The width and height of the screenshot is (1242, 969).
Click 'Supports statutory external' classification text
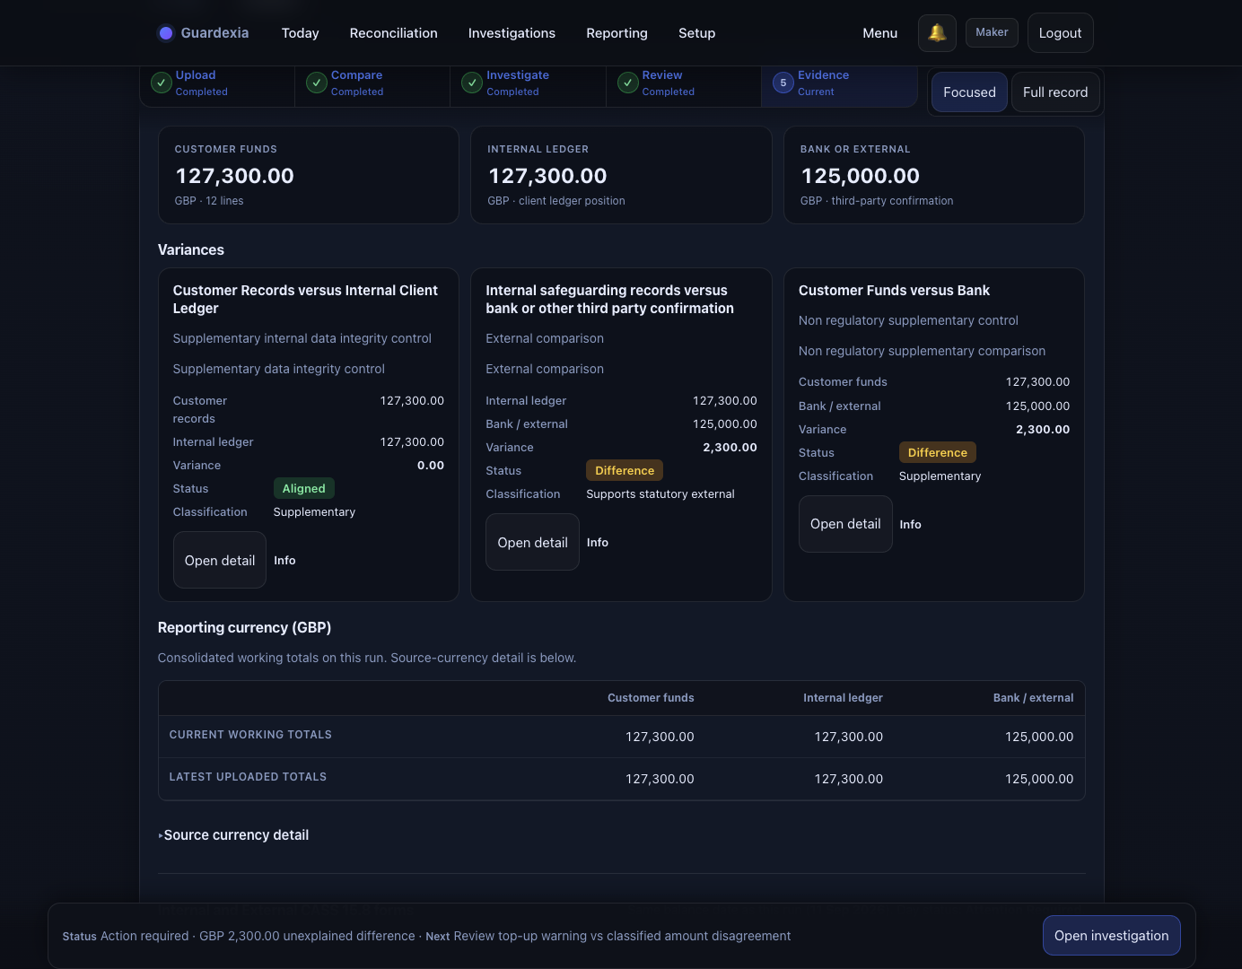(660, 493)
